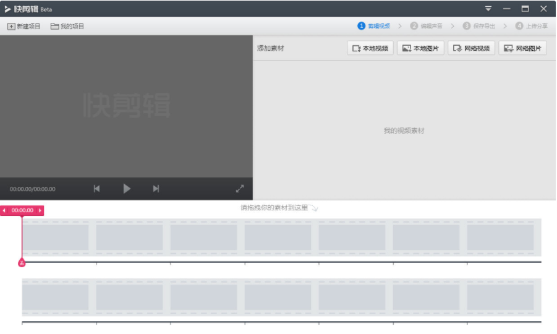Skip to previous frame button
Image resolution: width=557 pixels, height=334 pixels.
pyautogui.click(x=96, y=189)
